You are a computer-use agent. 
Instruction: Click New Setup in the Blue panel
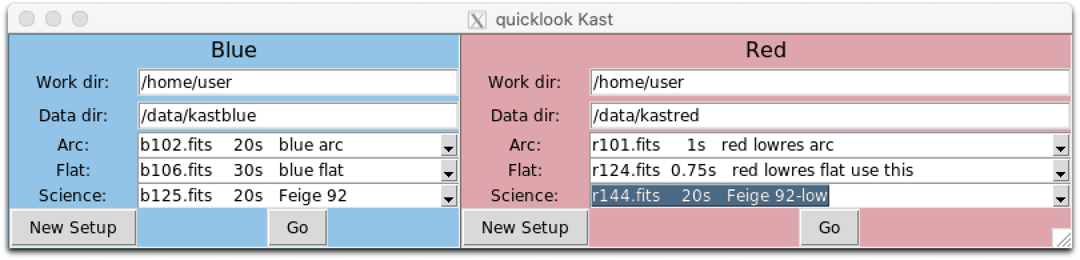click(73, 227)
